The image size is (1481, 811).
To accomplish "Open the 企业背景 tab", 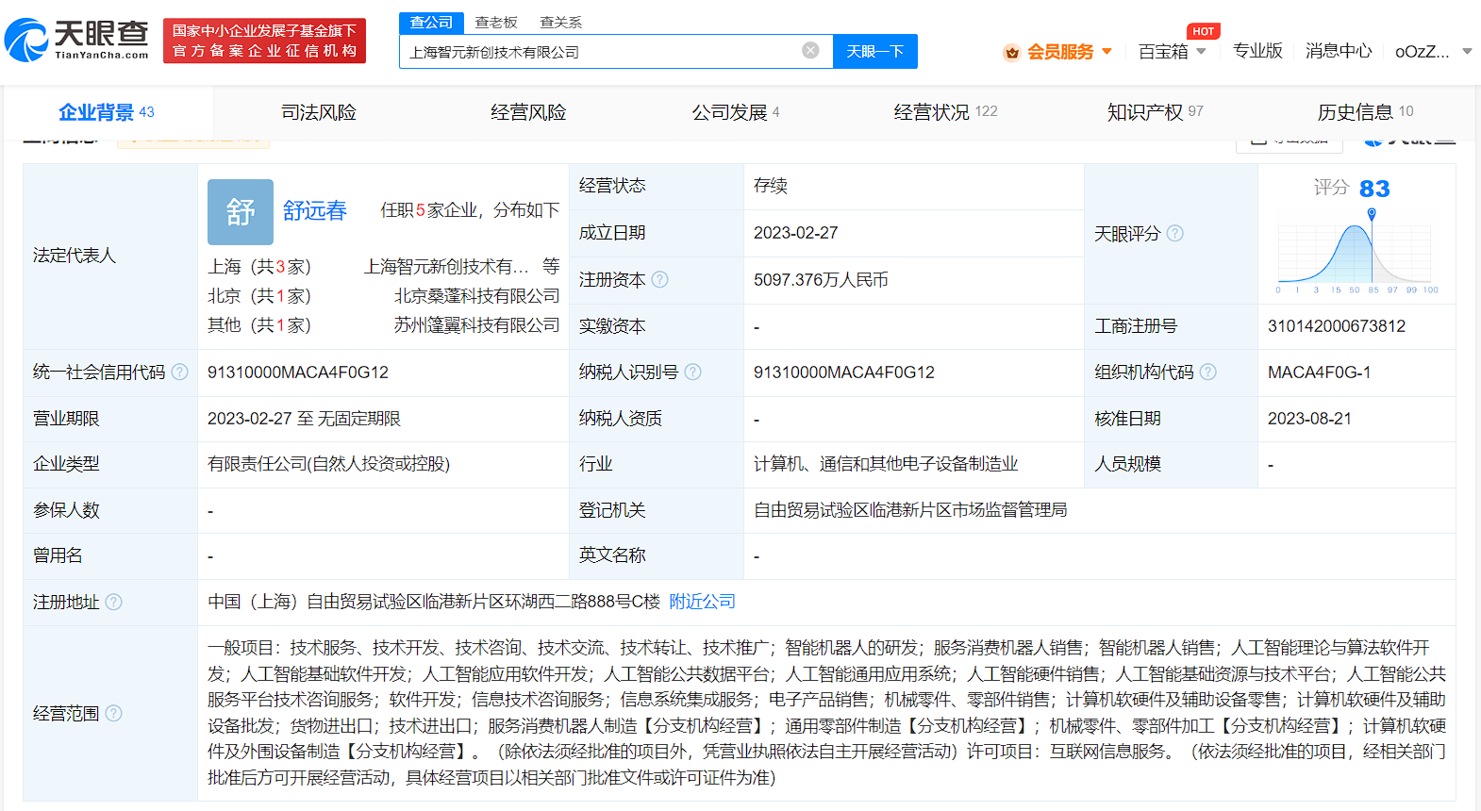I will pos(107,112).
